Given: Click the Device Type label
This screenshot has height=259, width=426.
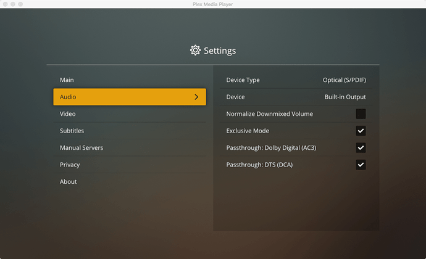Looking at the screenshot, I should point(243,80).
